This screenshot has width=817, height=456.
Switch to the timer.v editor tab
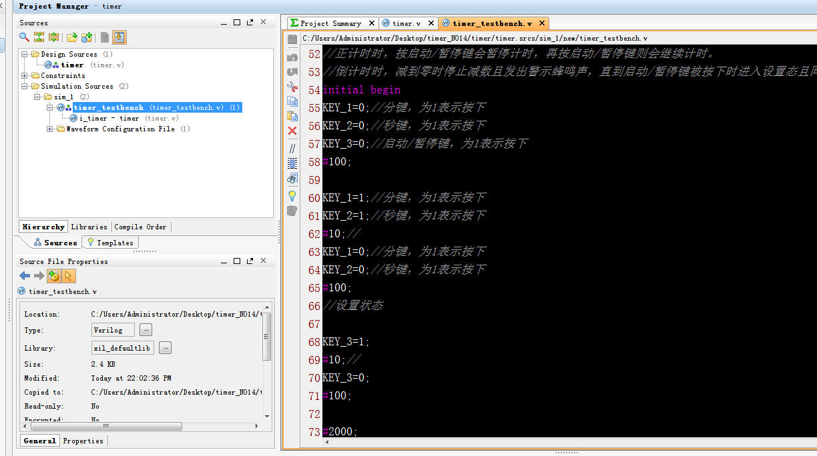[402, 23]
